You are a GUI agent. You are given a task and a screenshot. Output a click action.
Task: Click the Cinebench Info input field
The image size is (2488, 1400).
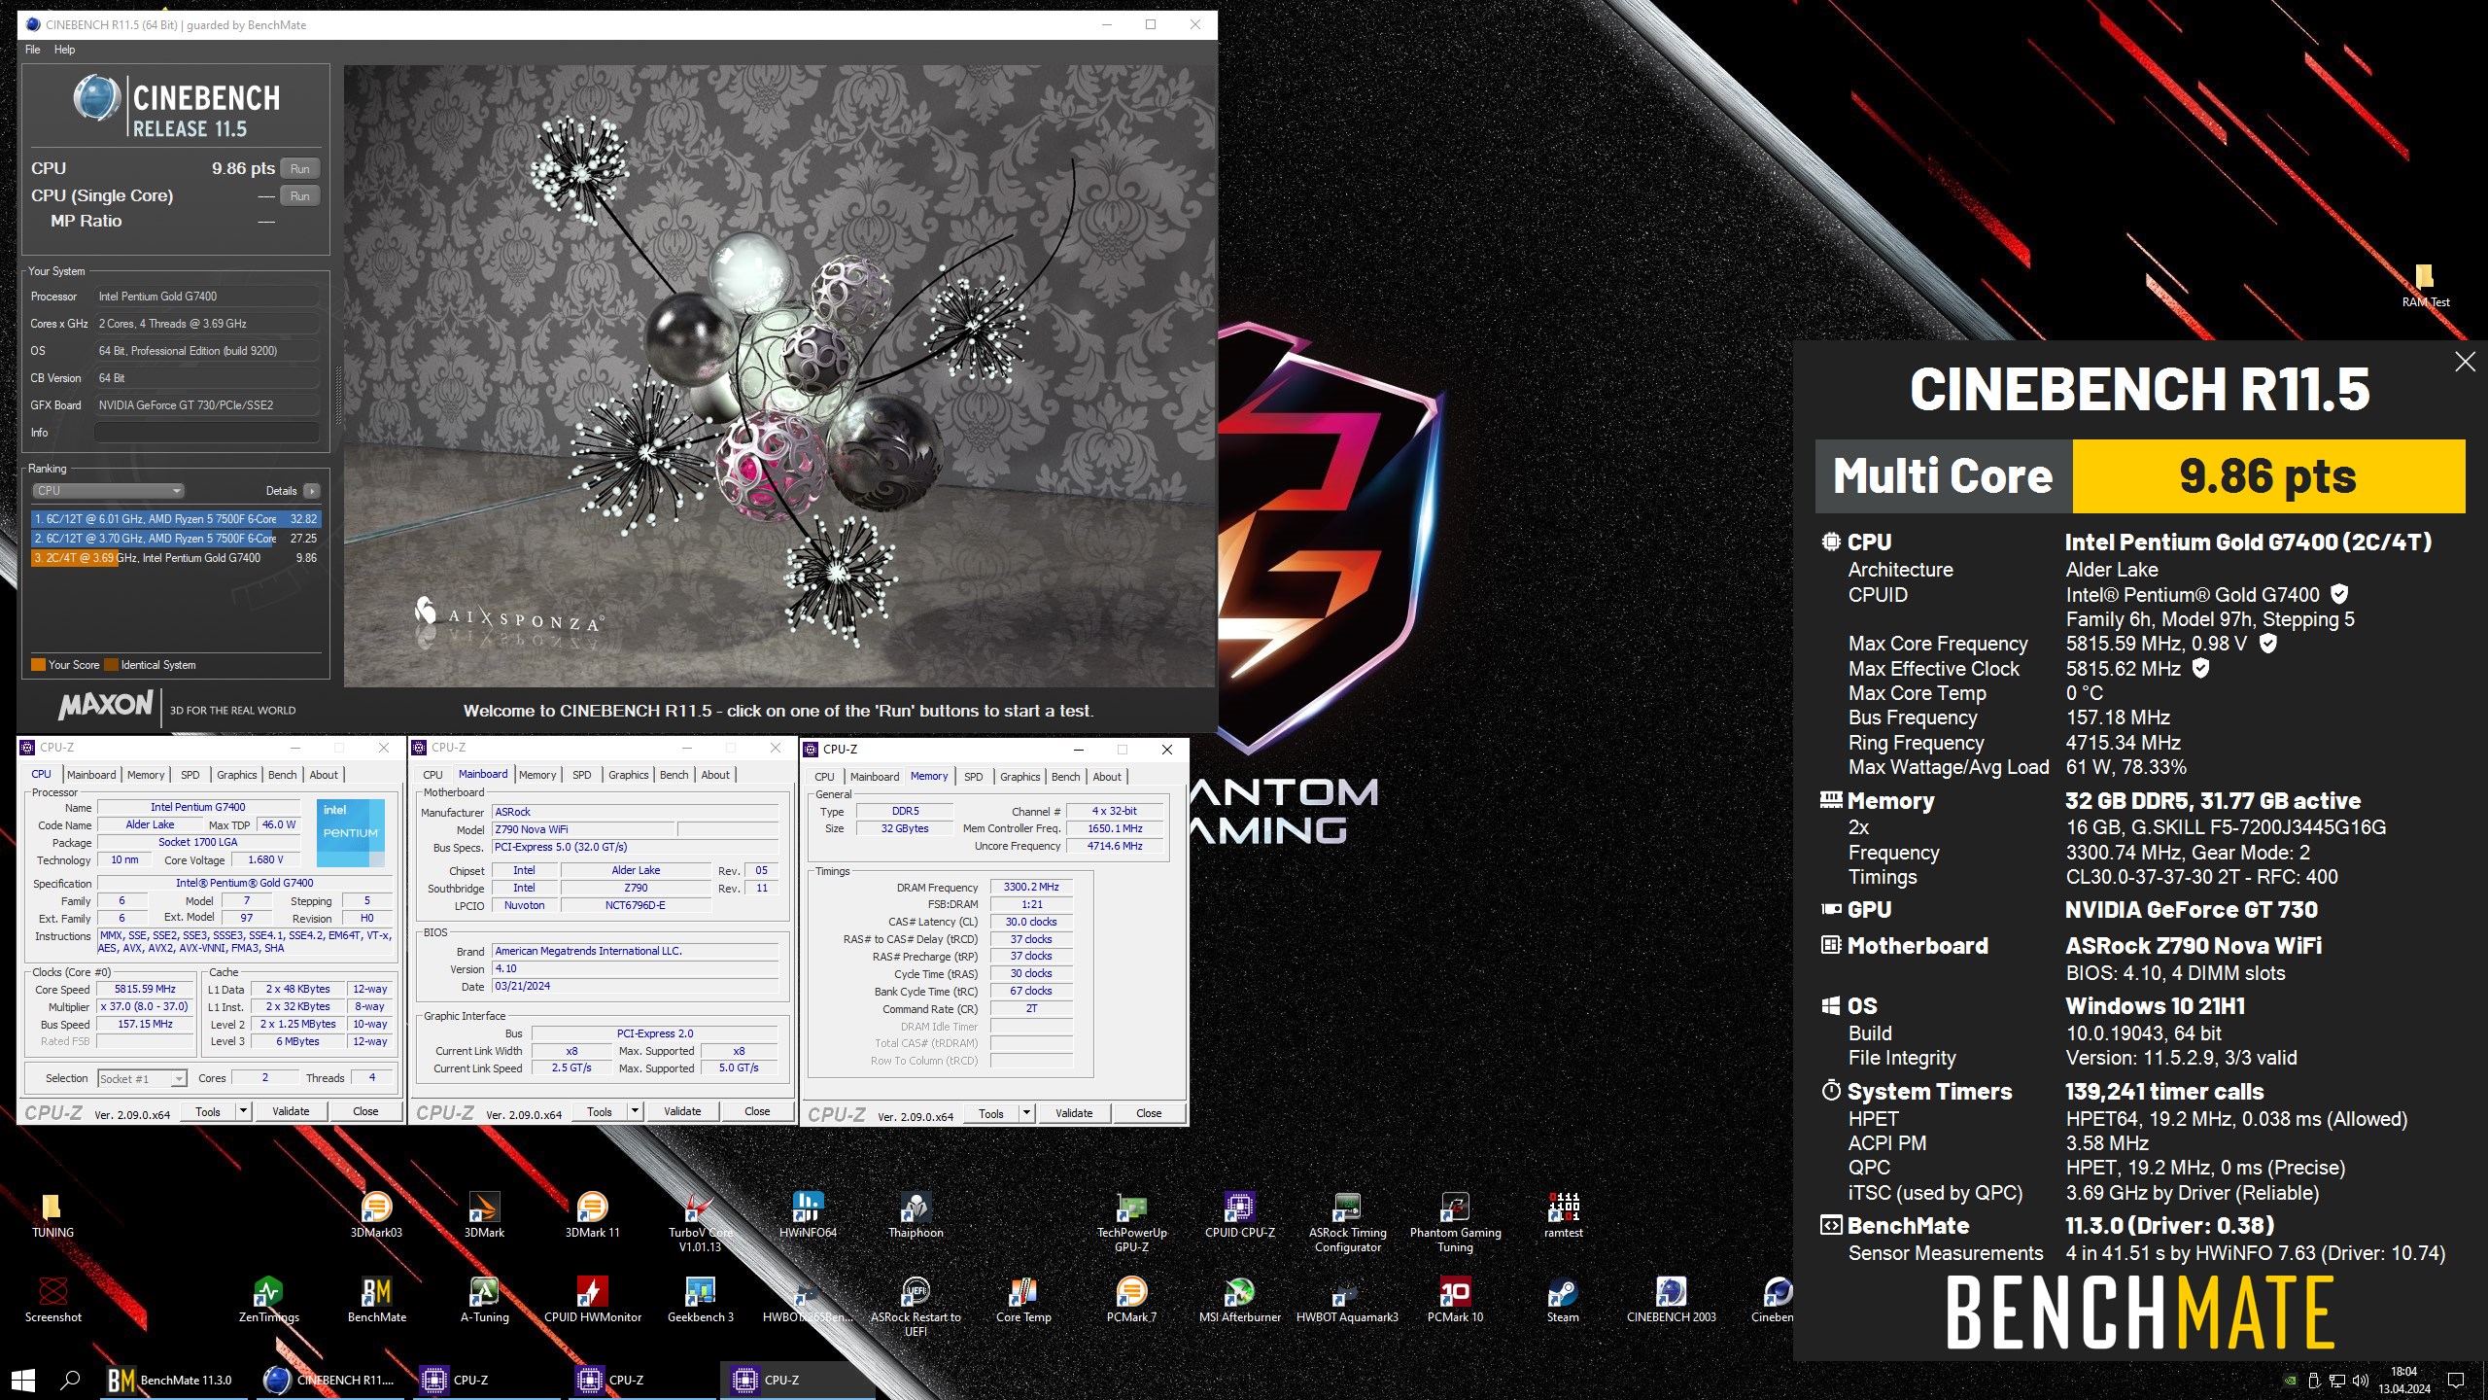(x=207, y=433)
